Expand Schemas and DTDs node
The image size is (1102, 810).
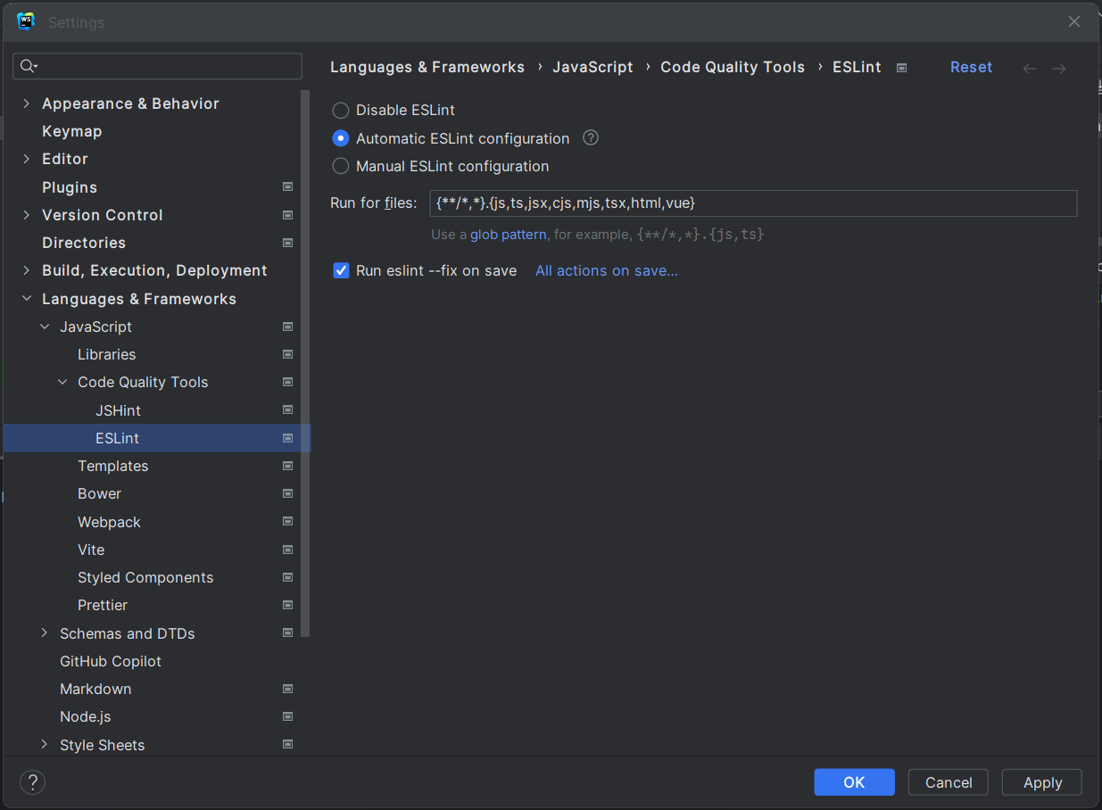(x=45, y=633)
